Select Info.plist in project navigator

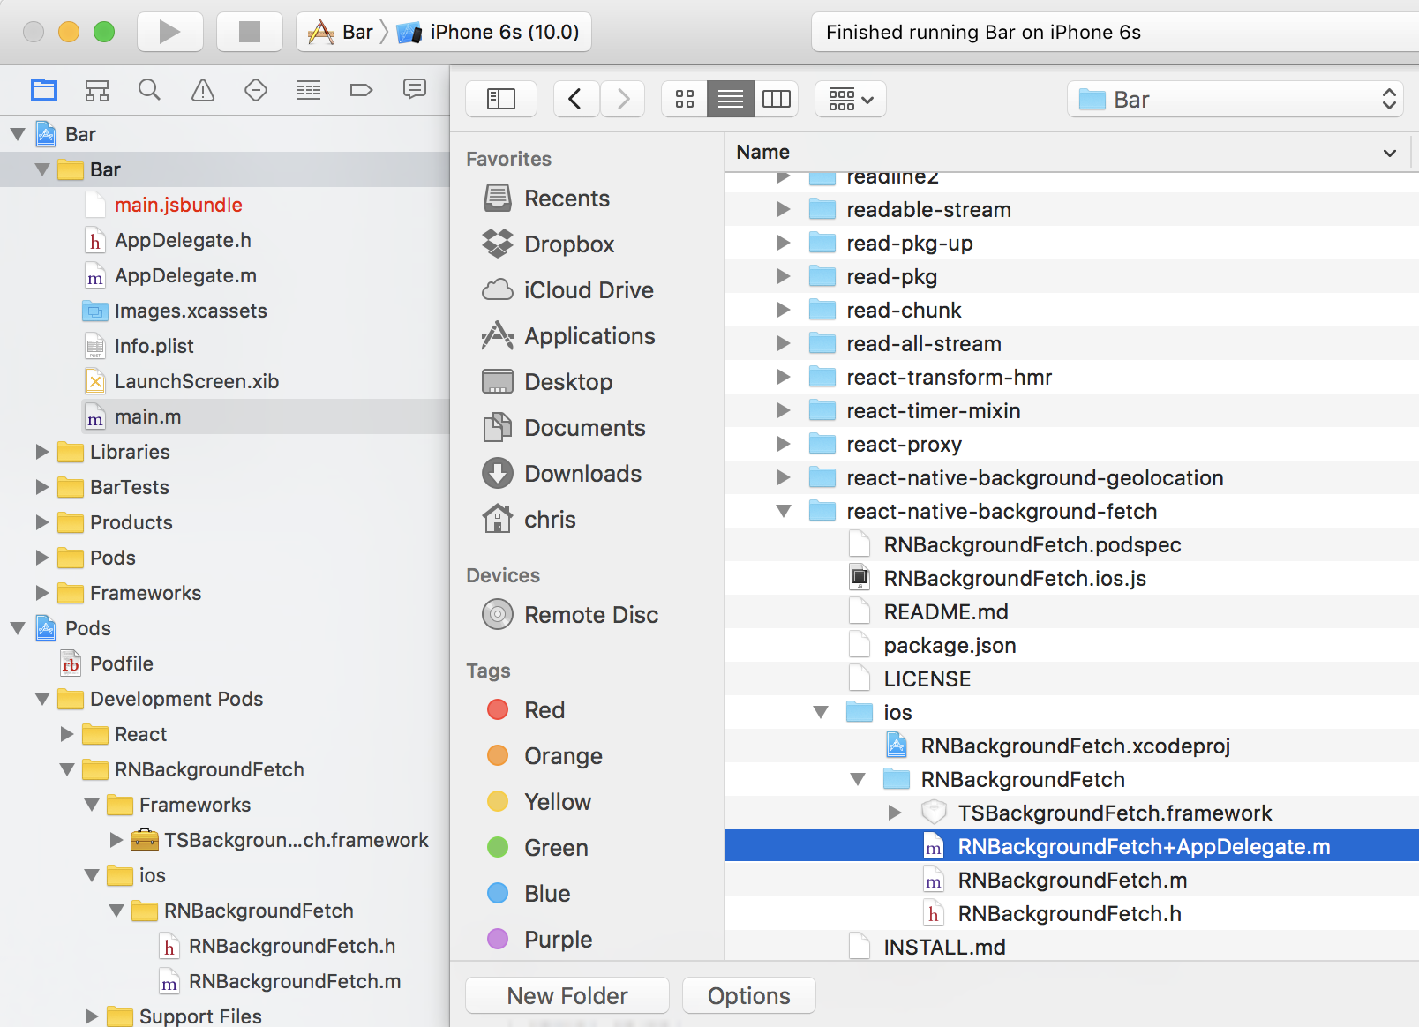tap(154, 346)
